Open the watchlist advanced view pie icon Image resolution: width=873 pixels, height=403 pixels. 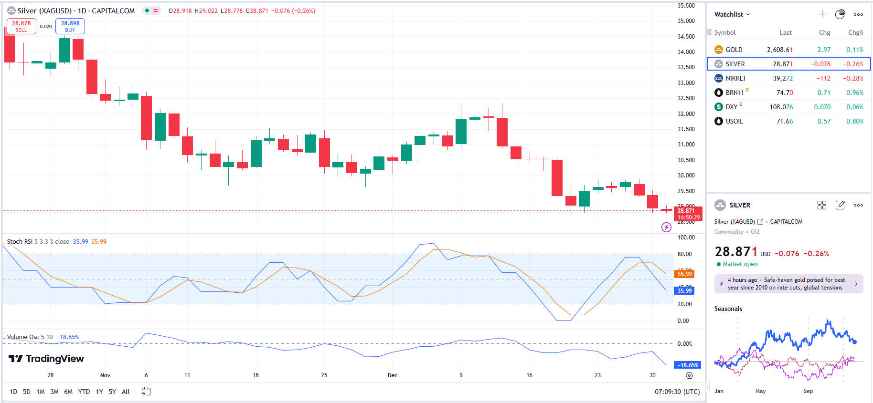840,14
